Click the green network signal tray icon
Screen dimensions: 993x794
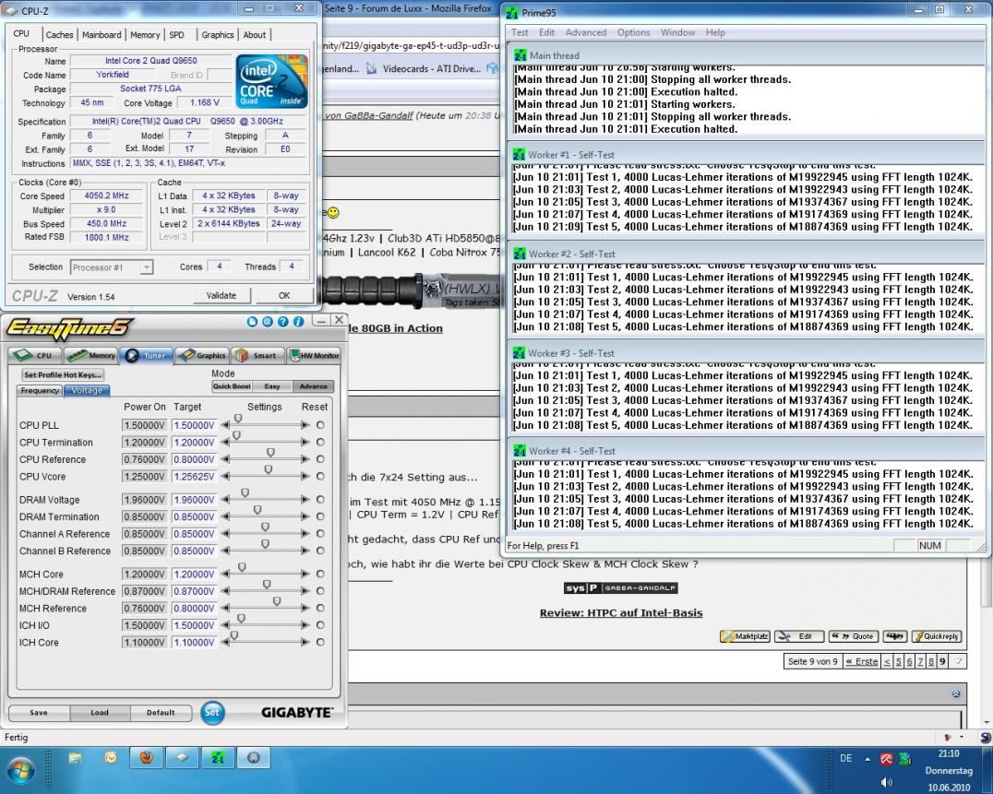[x=905, y=759]
